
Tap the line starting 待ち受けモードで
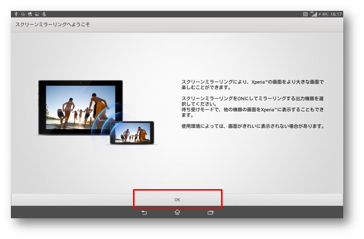(x=252, y=110)
